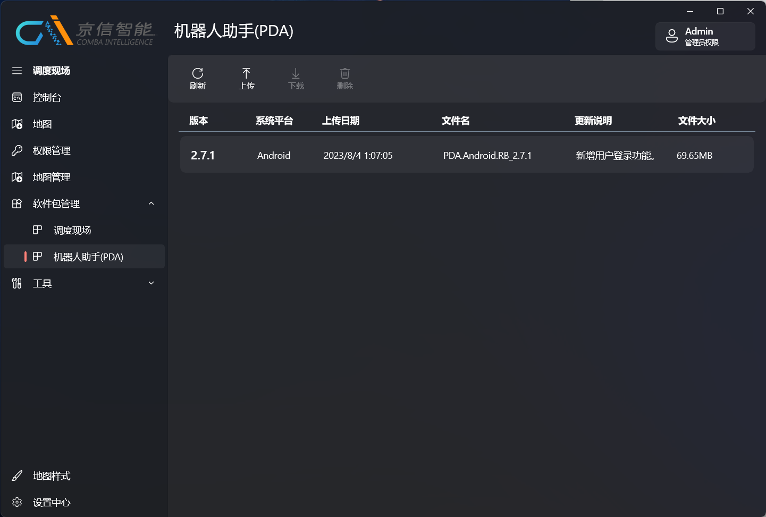Switch to the 调度现场 package tab

pos(72,230)
